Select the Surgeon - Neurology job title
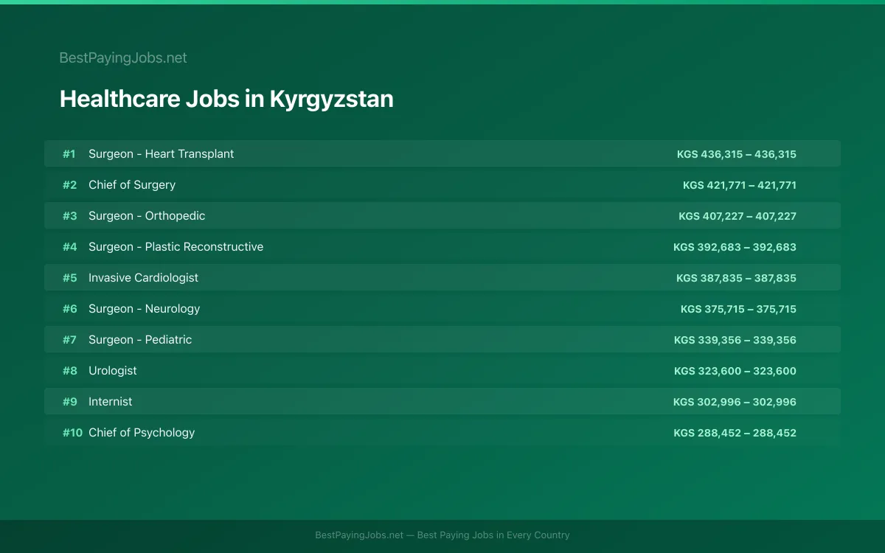Screen dimensions: 885x553 coord(144,309)
